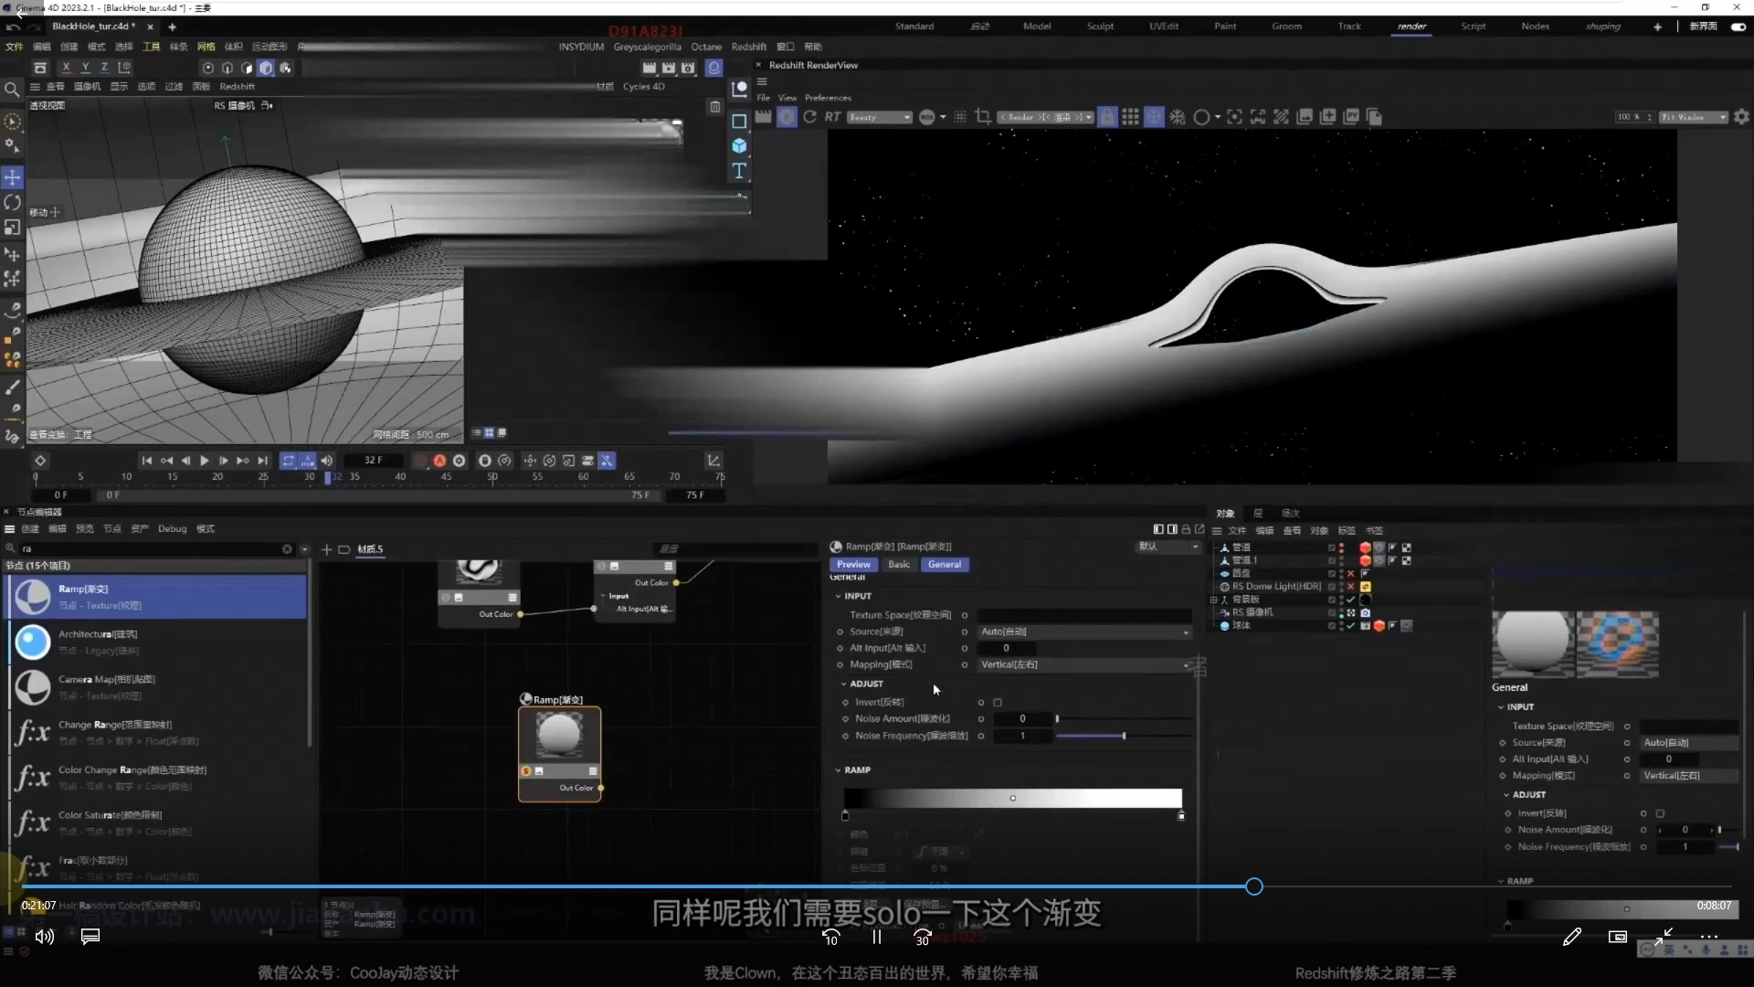Open the Preferences menu in RenderView
The image size is (1754, 987).
coord(828,98)
